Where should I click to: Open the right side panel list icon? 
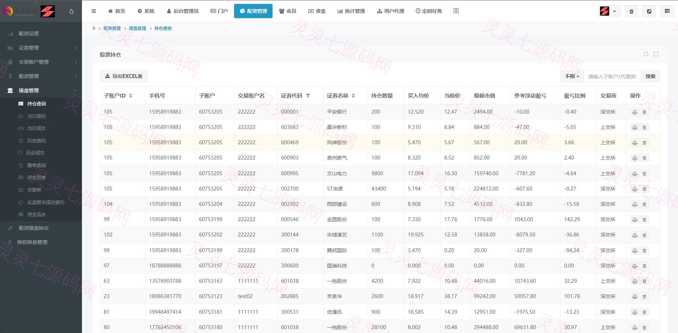(x=667, y=11)
